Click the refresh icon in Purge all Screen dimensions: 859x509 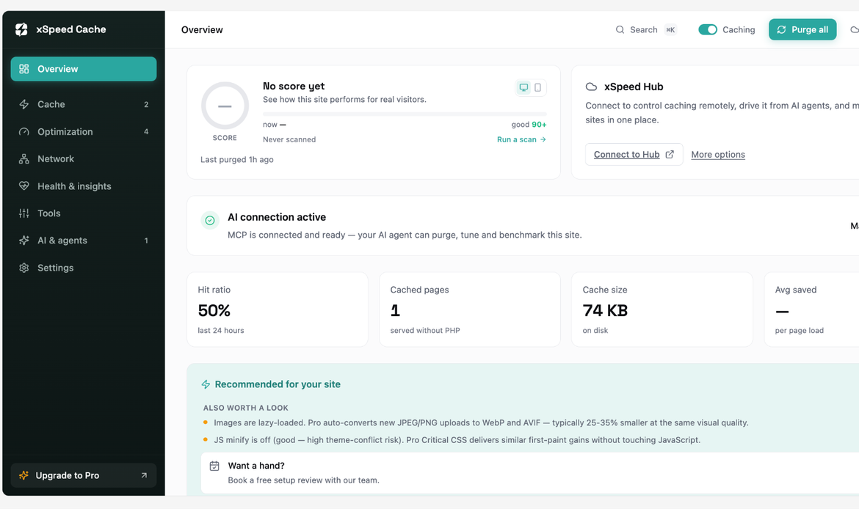[x=781, y=29]
